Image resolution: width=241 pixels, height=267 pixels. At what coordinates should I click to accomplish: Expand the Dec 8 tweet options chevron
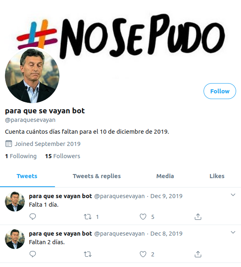point(233,232)
